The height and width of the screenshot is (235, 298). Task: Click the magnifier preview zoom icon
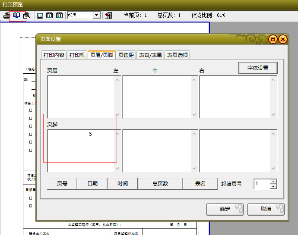coord(26,16)
